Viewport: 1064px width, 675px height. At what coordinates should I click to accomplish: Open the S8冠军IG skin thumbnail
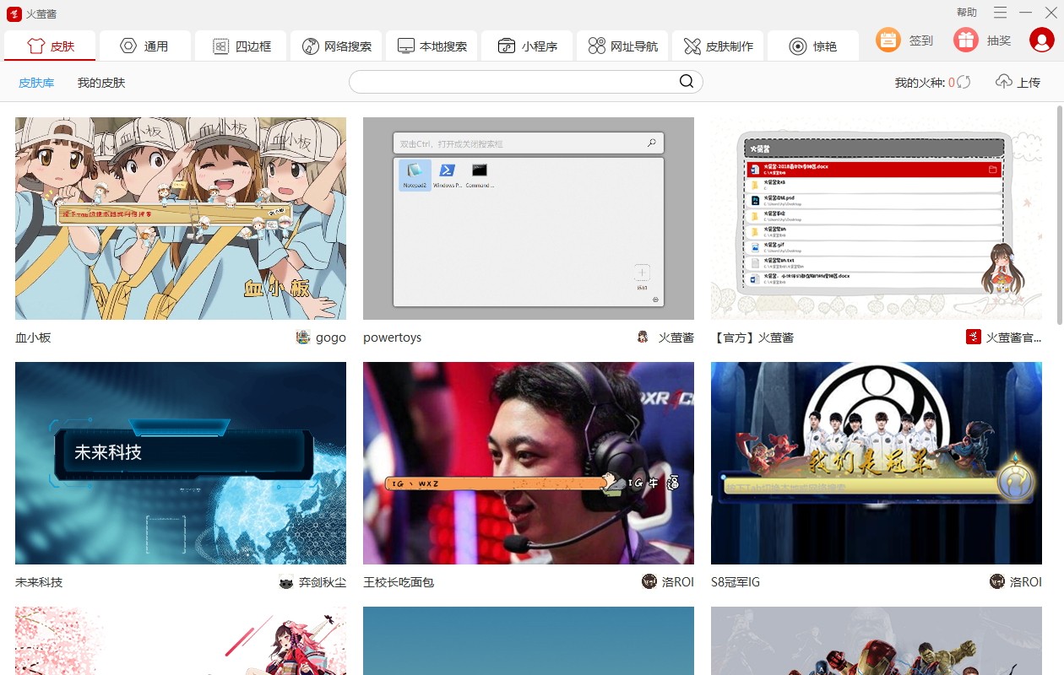coord(877,463)
